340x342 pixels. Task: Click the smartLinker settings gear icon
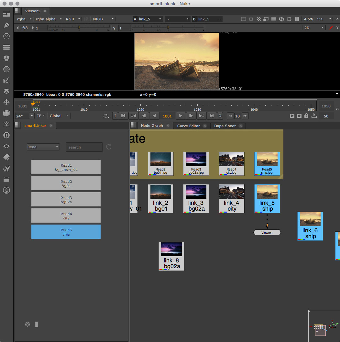click(x=27, y=324)
